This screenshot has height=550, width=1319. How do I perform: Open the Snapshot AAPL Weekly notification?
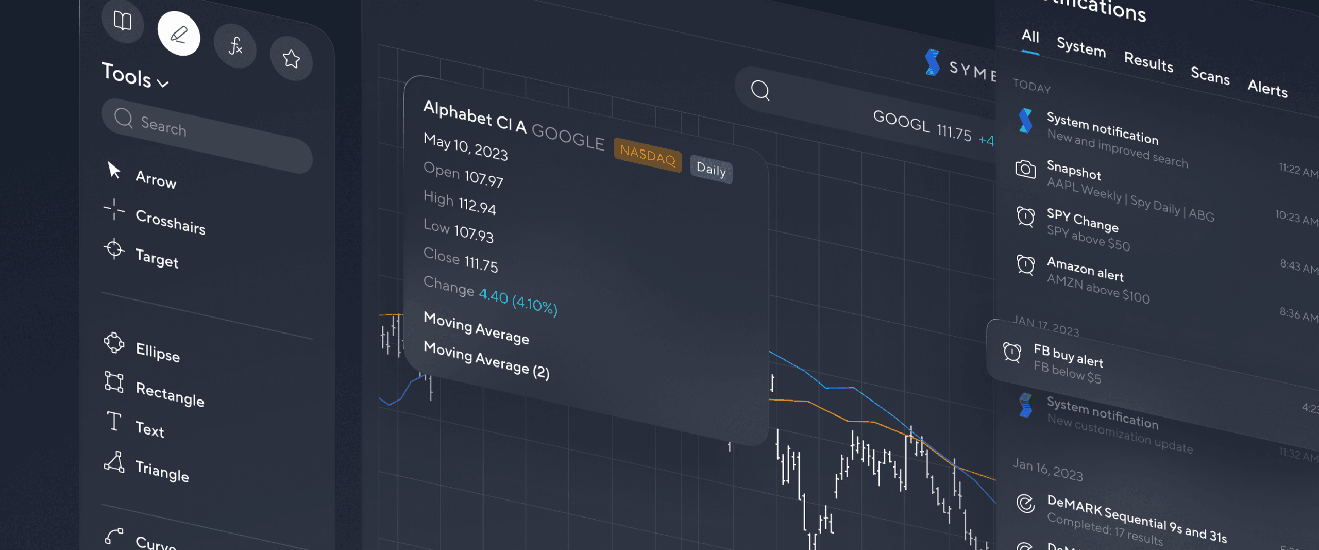click(1130, 191)
